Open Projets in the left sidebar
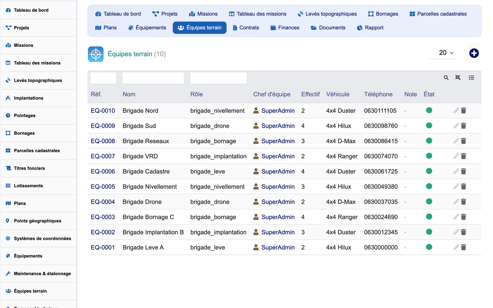Screen dimensions: 493x308 point(38,28)
